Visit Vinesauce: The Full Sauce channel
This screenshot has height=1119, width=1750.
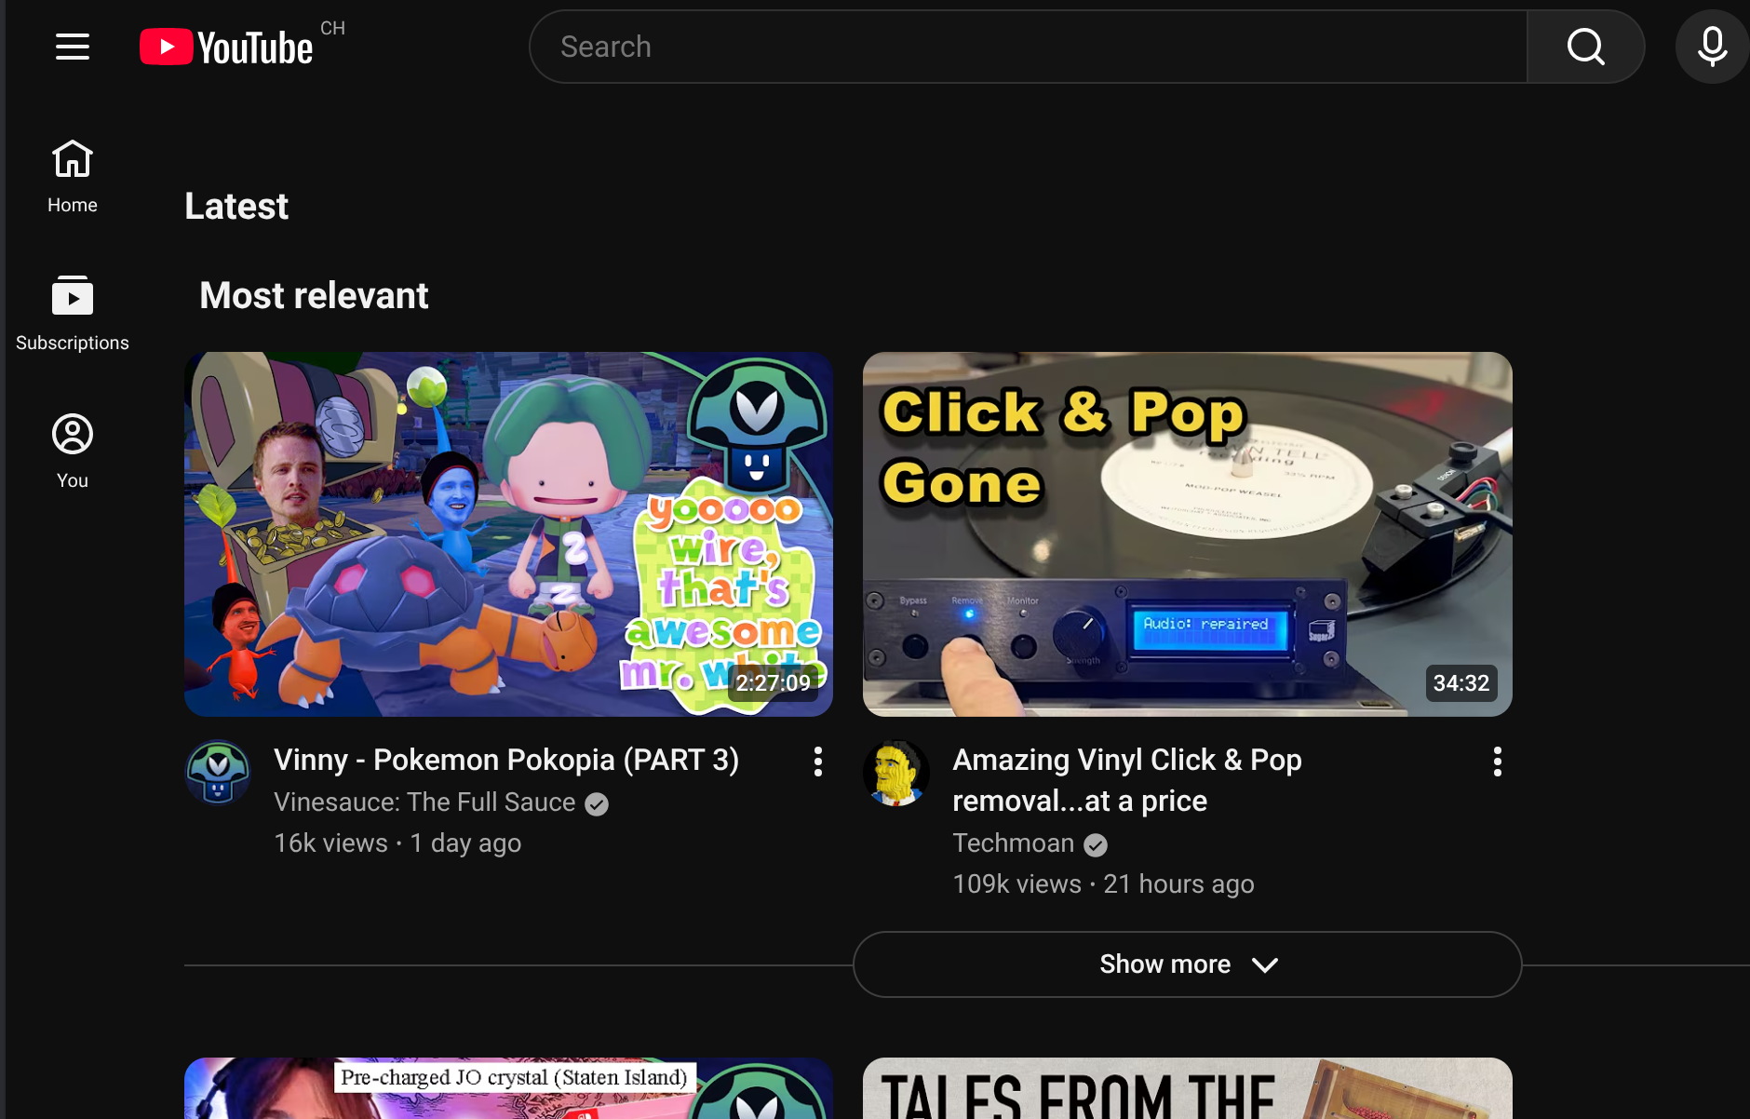pyautogui.click(x=424, y=802)
